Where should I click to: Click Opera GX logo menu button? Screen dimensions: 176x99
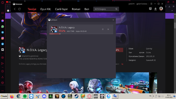pyautogui.click(x=3, y=2)
